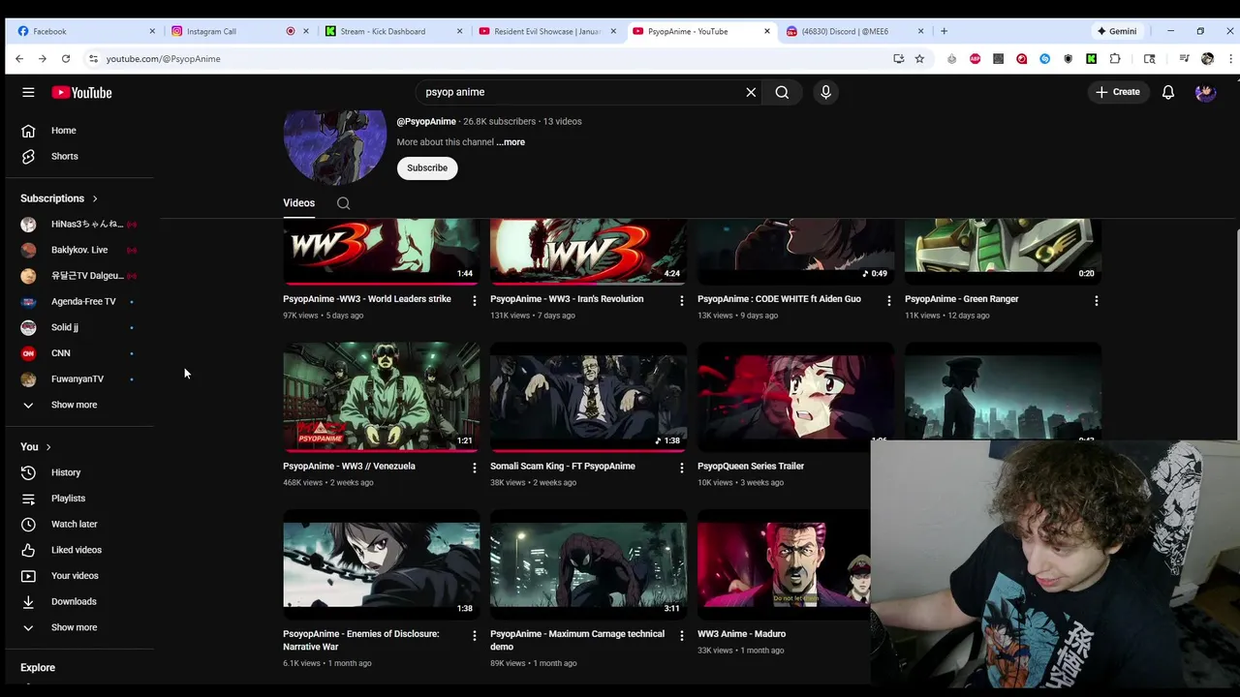Expand channel description with ...more
This screenshot has width=1240, height=697.
[511, 142]
